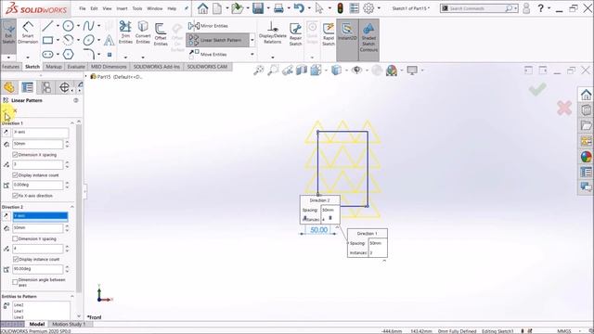Viewport: 594px width, 334px height.
Task: Toggle Dimension Y spacing checkbox
Action: point(15,238)
